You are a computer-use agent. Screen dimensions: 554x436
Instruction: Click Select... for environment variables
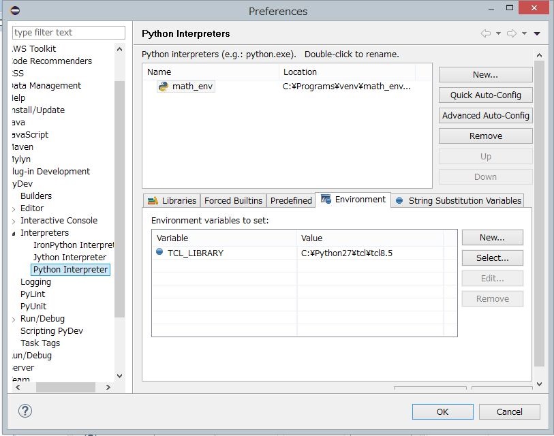(x=492, y=258)
